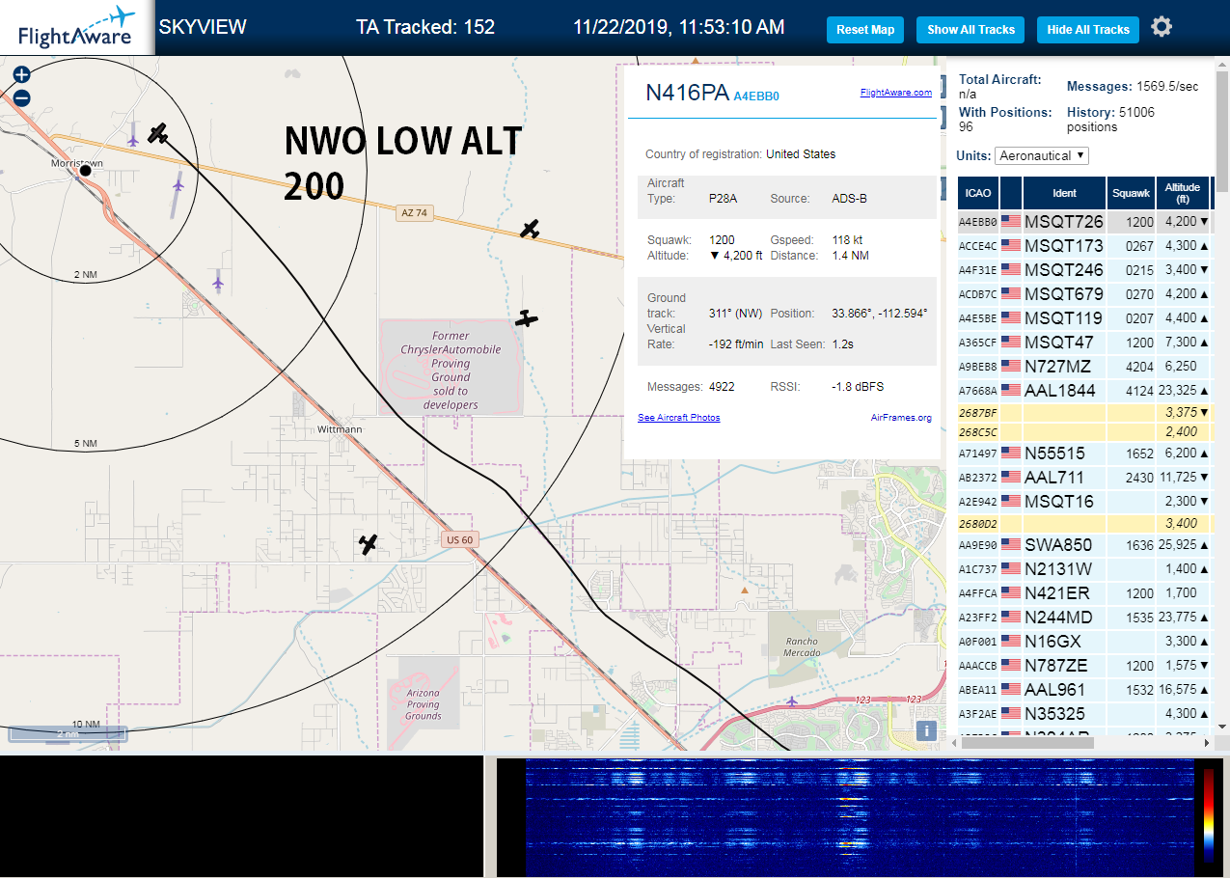
Task: Select the 2687BF ICAO row
Action: [x=1084, y=412]
